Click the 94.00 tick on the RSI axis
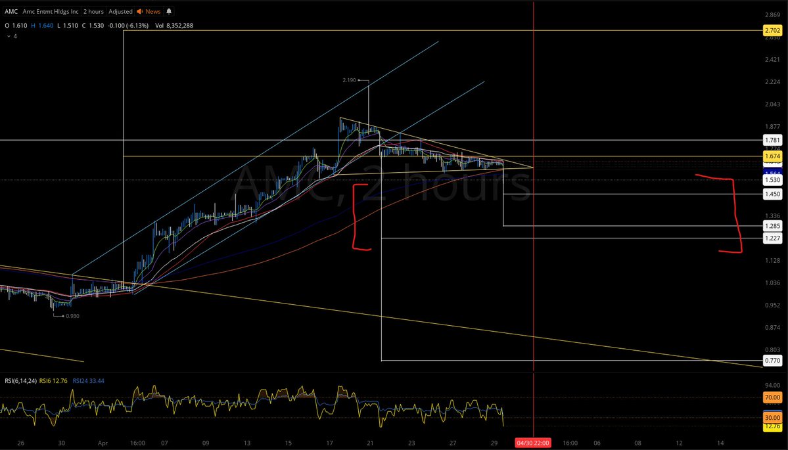 pyautogui.click(x=772, y=385)
